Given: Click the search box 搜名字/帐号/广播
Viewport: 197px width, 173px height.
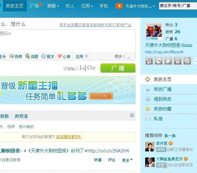Looking at the screenshot, I should point(178,6).
